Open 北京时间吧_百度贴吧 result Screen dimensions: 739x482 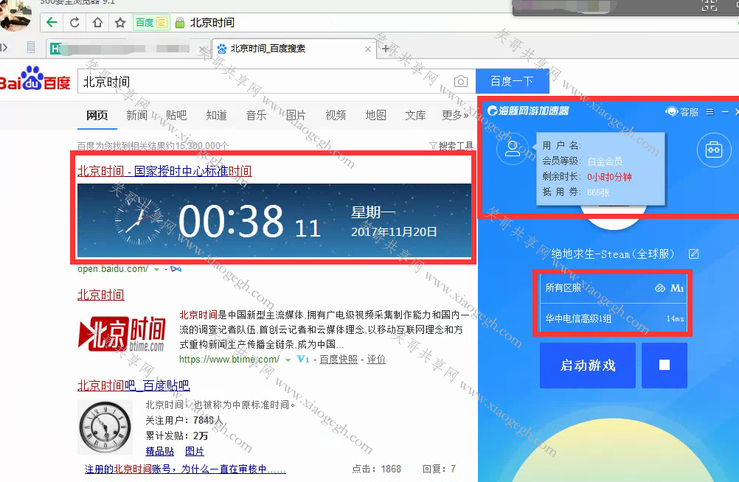click(x=133, y=385)
